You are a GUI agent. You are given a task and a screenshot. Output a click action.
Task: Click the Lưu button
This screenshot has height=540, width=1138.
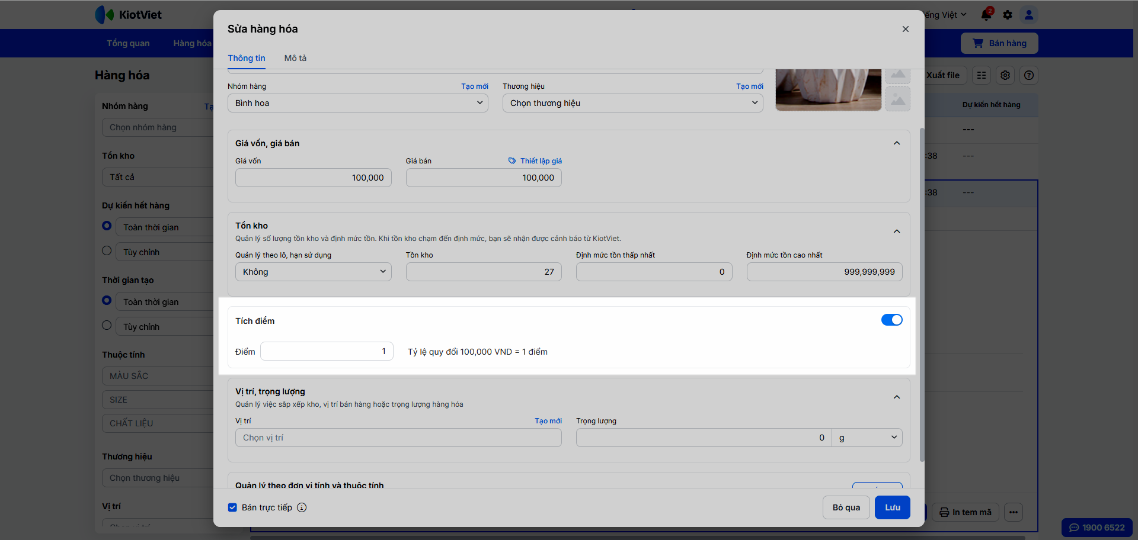point(892,507)
